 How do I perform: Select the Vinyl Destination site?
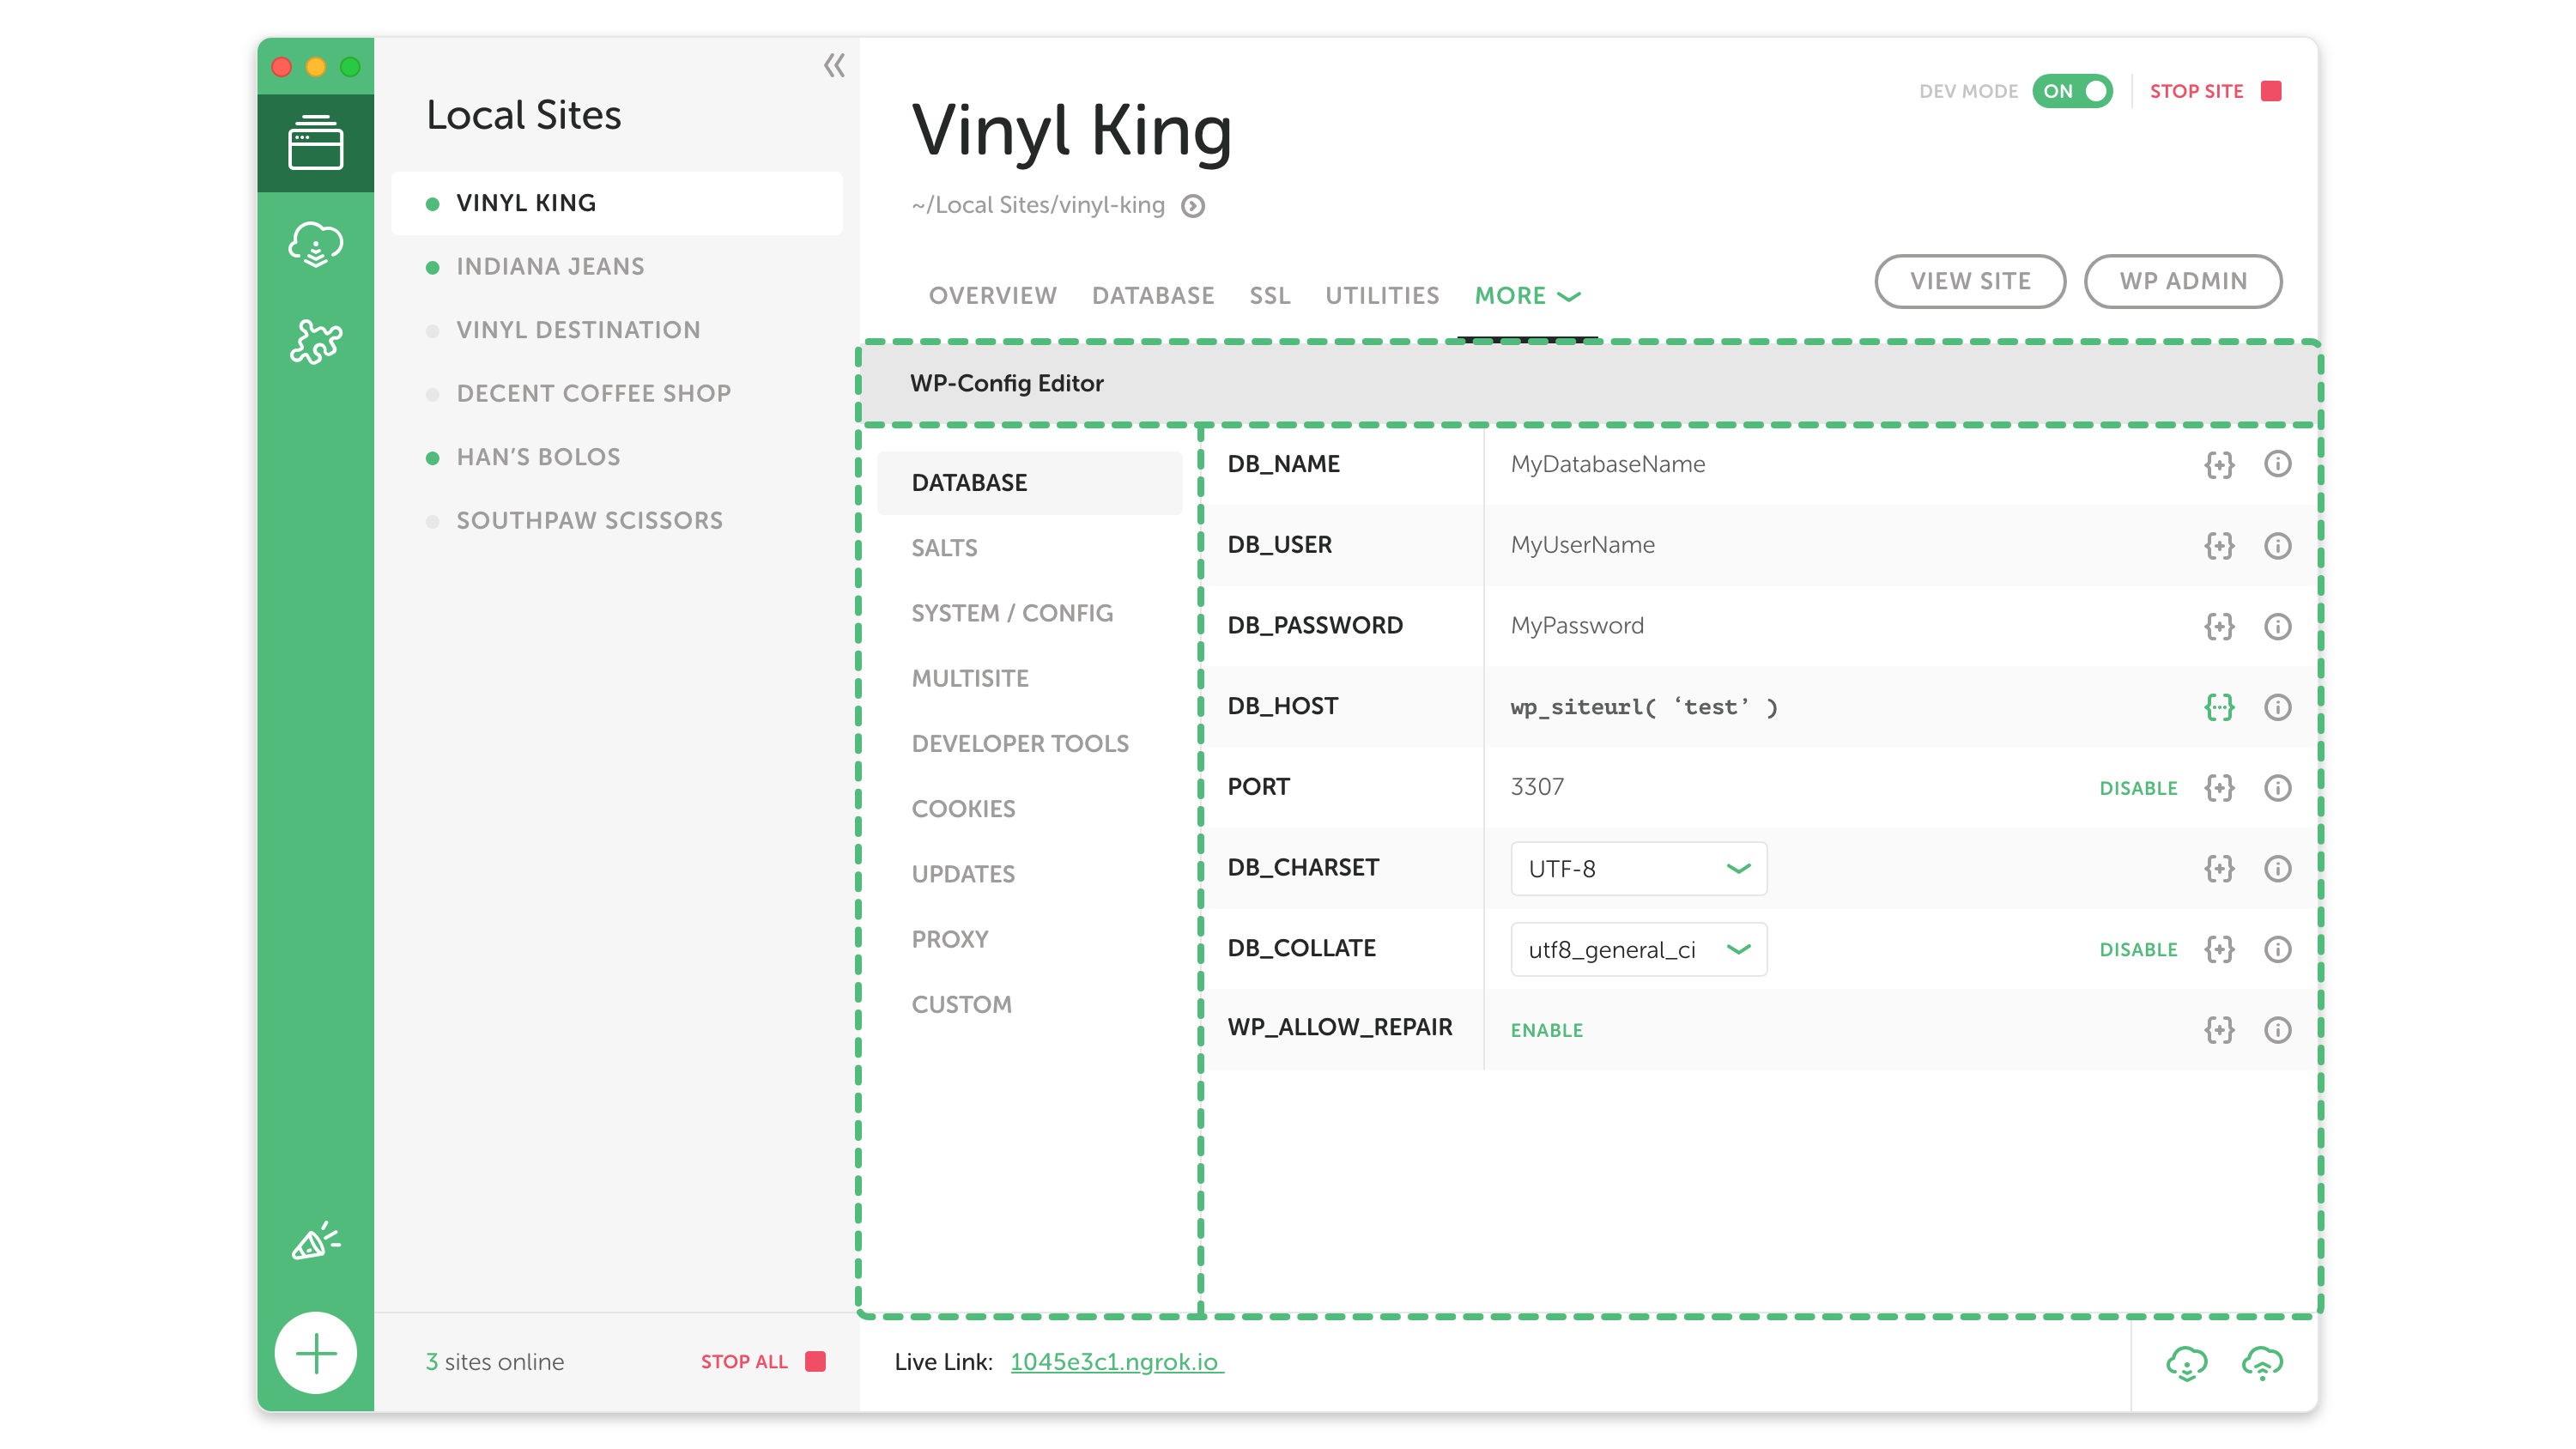click(x=577, y=330)
